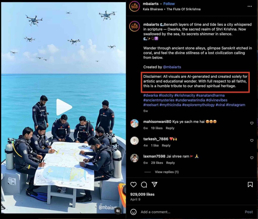This screenshot has width=258, height=219.
Task: Like tarkesh_7886's comment heart
Action: coord(252,140)
